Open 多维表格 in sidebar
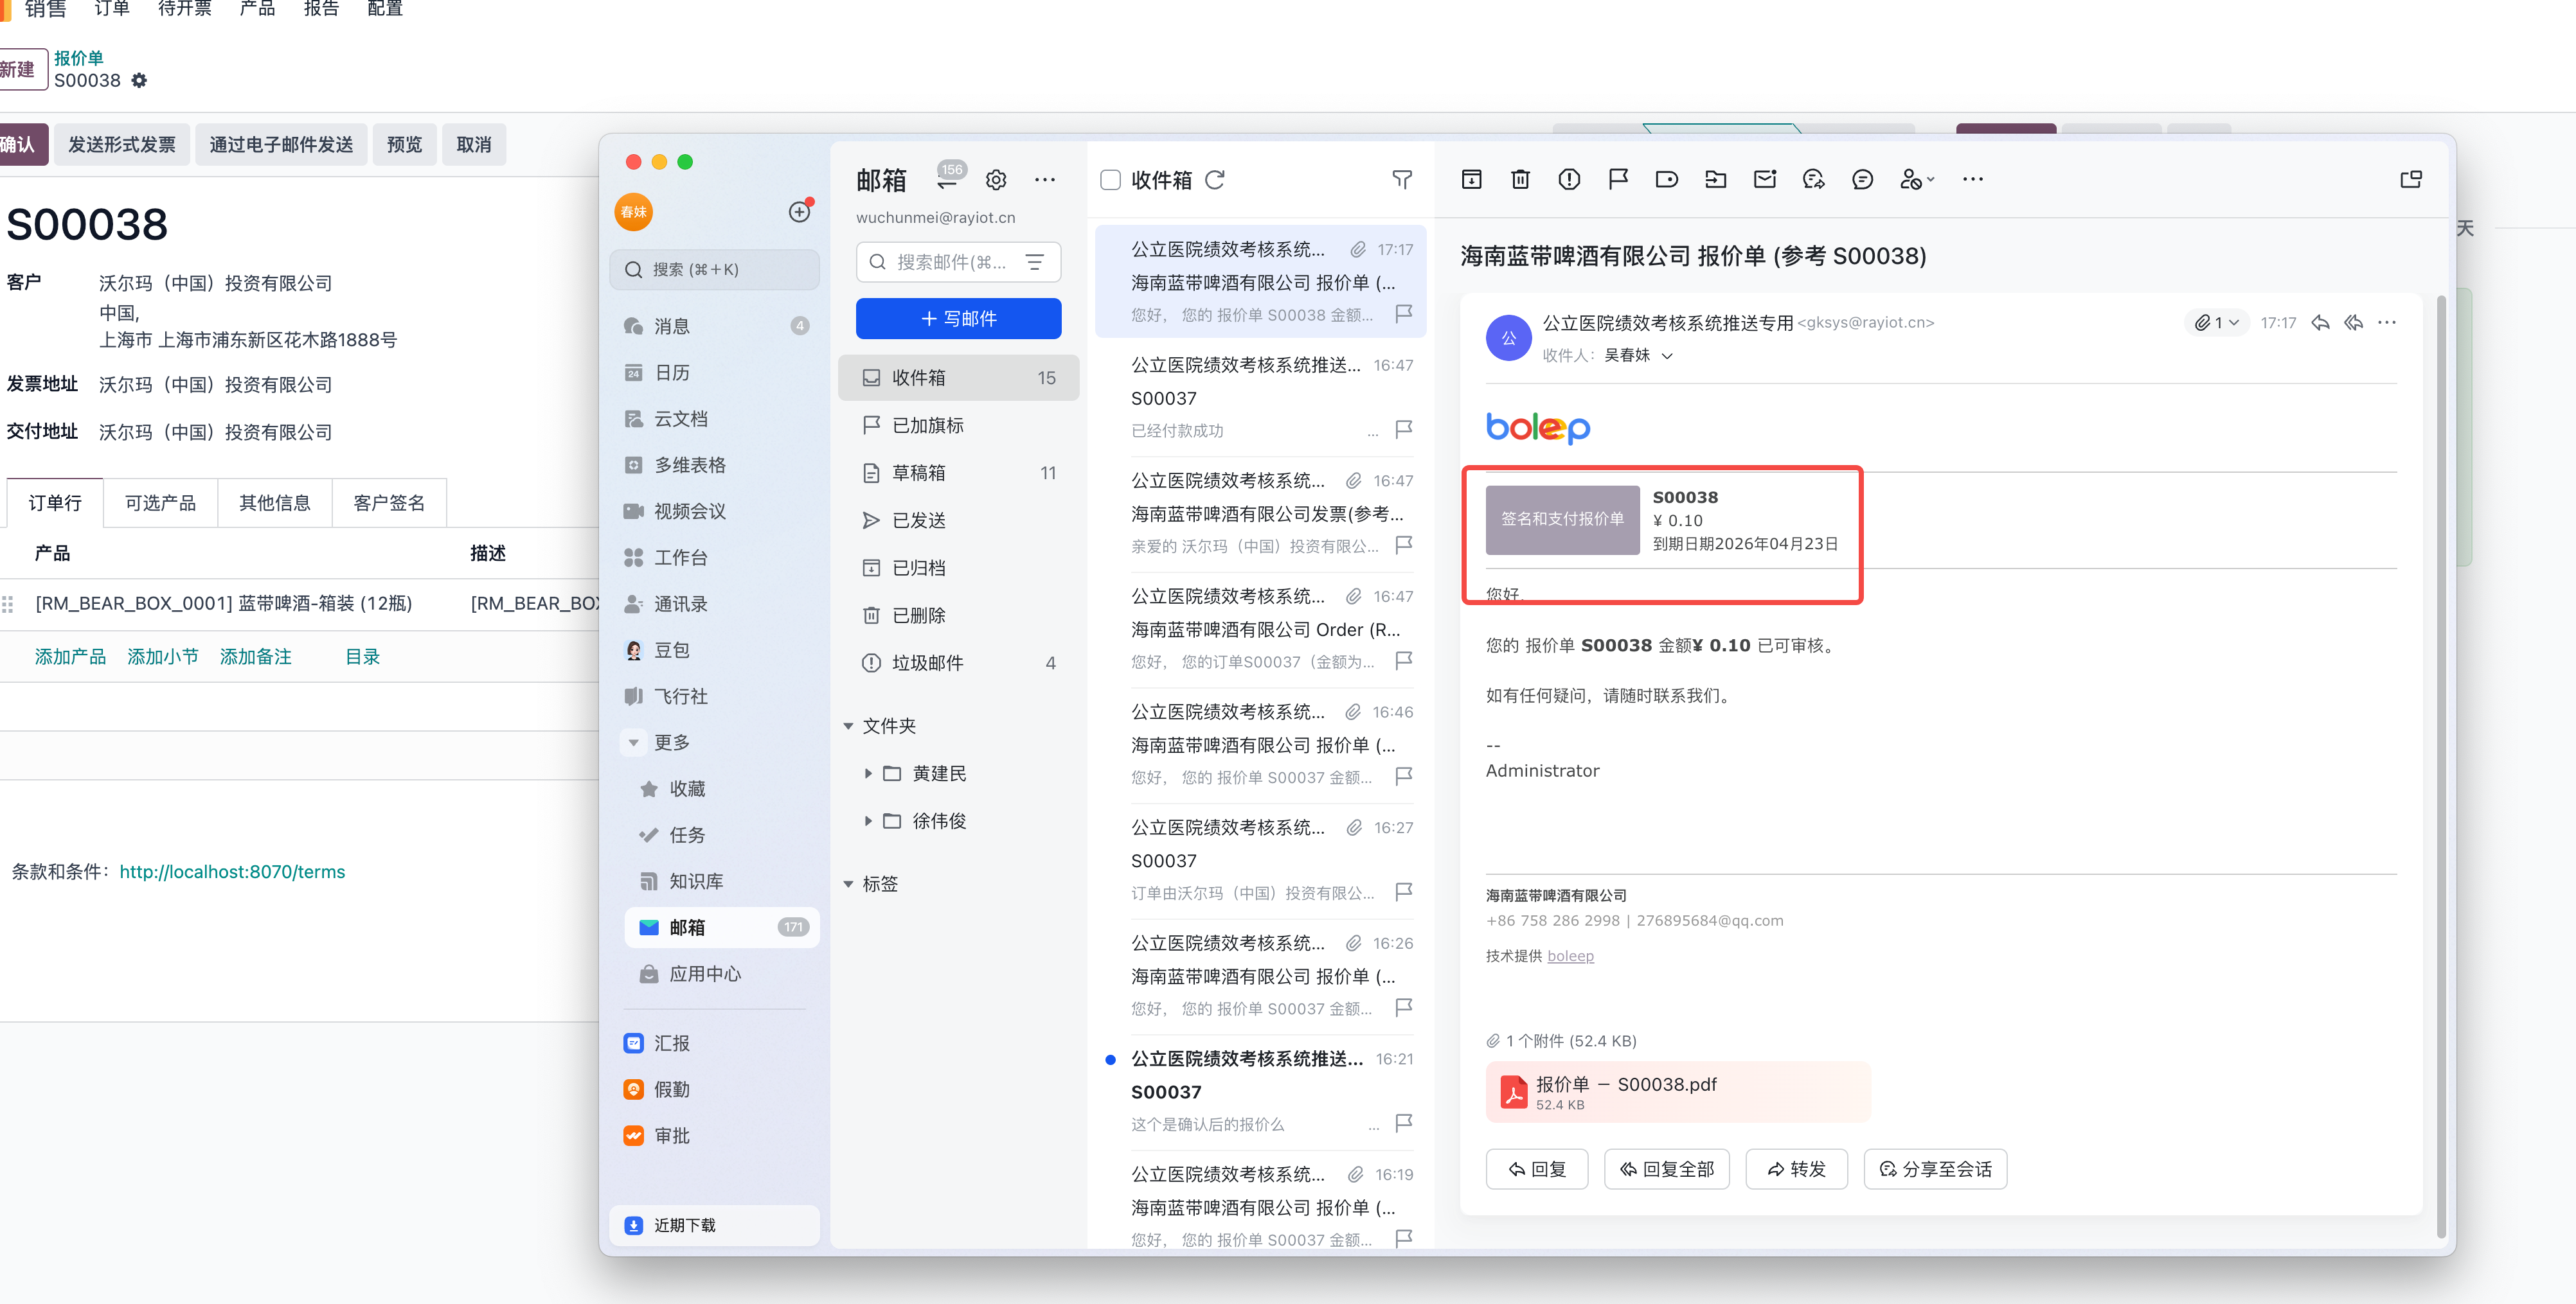 715,464
